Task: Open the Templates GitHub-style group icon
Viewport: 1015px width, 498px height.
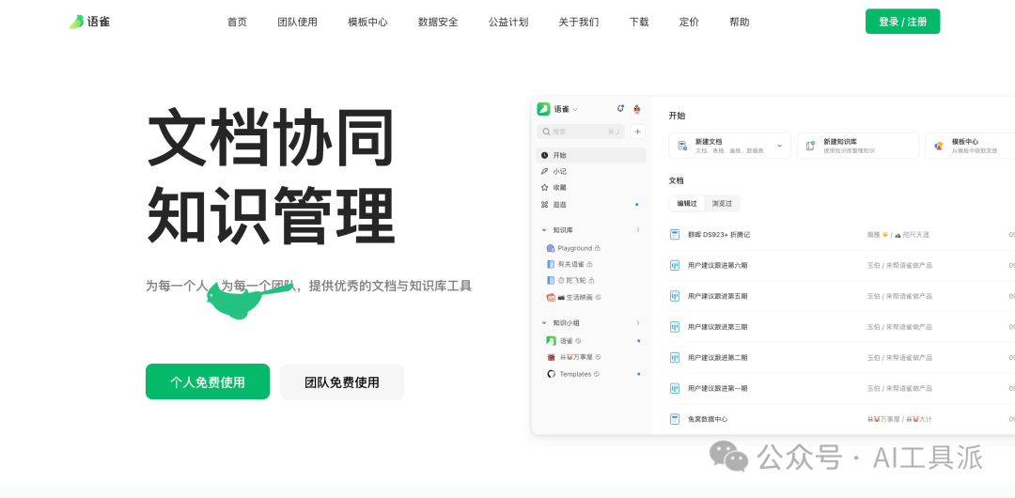Action: (x=551, y=374)
